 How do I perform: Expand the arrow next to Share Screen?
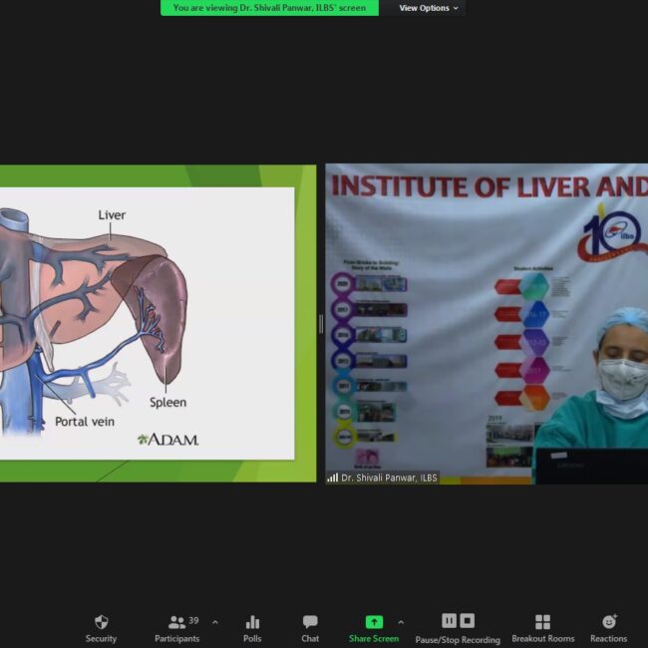point(401,622)
